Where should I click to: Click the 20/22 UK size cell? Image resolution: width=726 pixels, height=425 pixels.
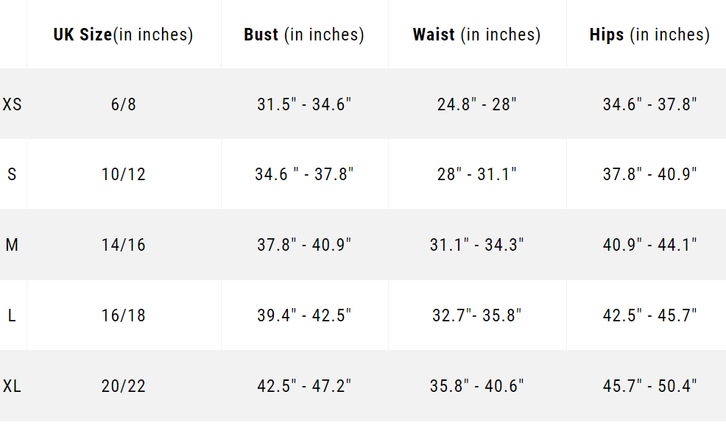(124, 386)
